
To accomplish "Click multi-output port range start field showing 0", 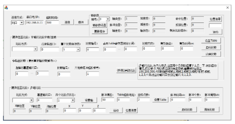I will click(x=22, y=74).
